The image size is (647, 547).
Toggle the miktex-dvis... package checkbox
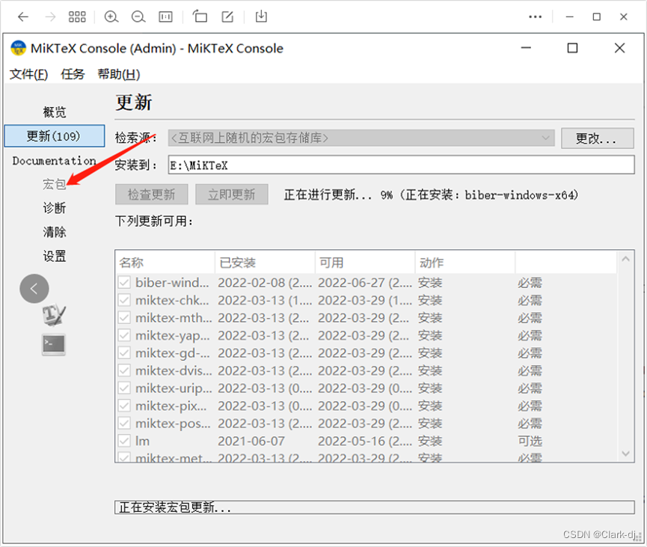124,370
